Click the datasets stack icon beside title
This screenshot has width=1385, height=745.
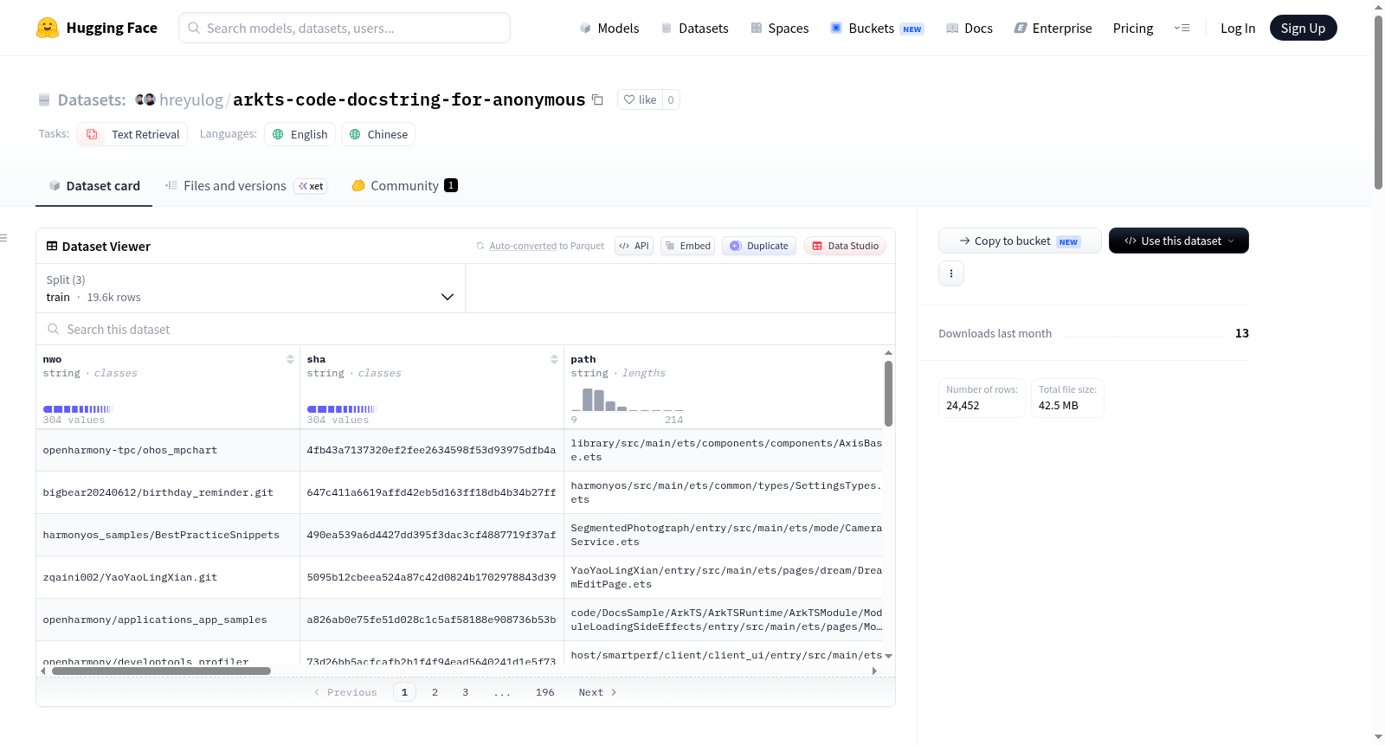pos(44,100)
